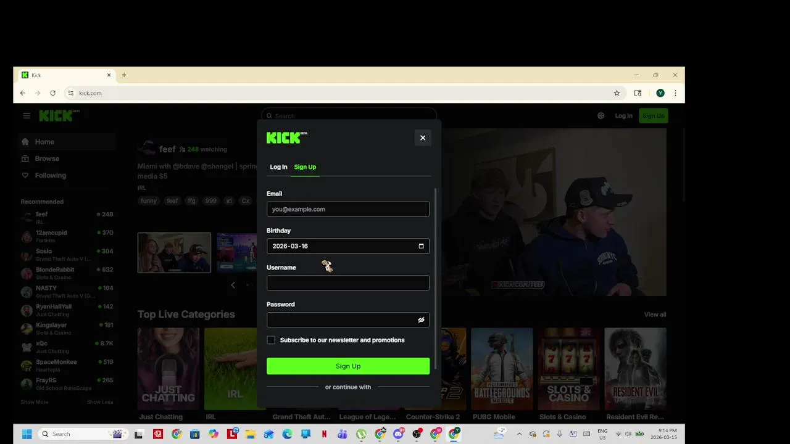The height and width of the screenshot is (444, 790).
Task: Open recommended channel RyanHallYall
Action: pos(67,310)
